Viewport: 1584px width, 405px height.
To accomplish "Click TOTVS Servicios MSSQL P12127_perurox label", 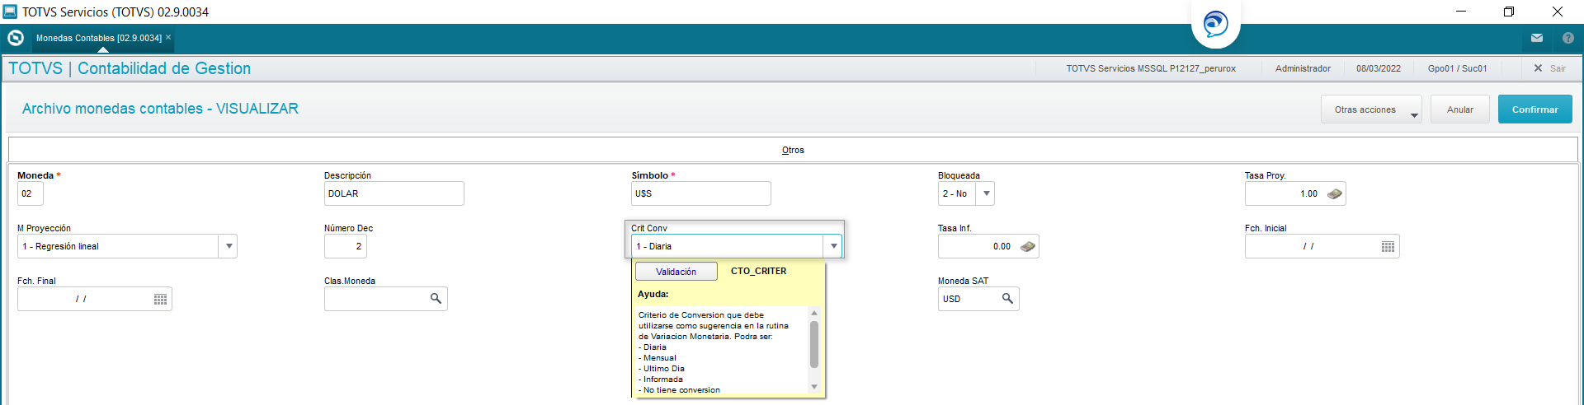I will [1151, 68].
